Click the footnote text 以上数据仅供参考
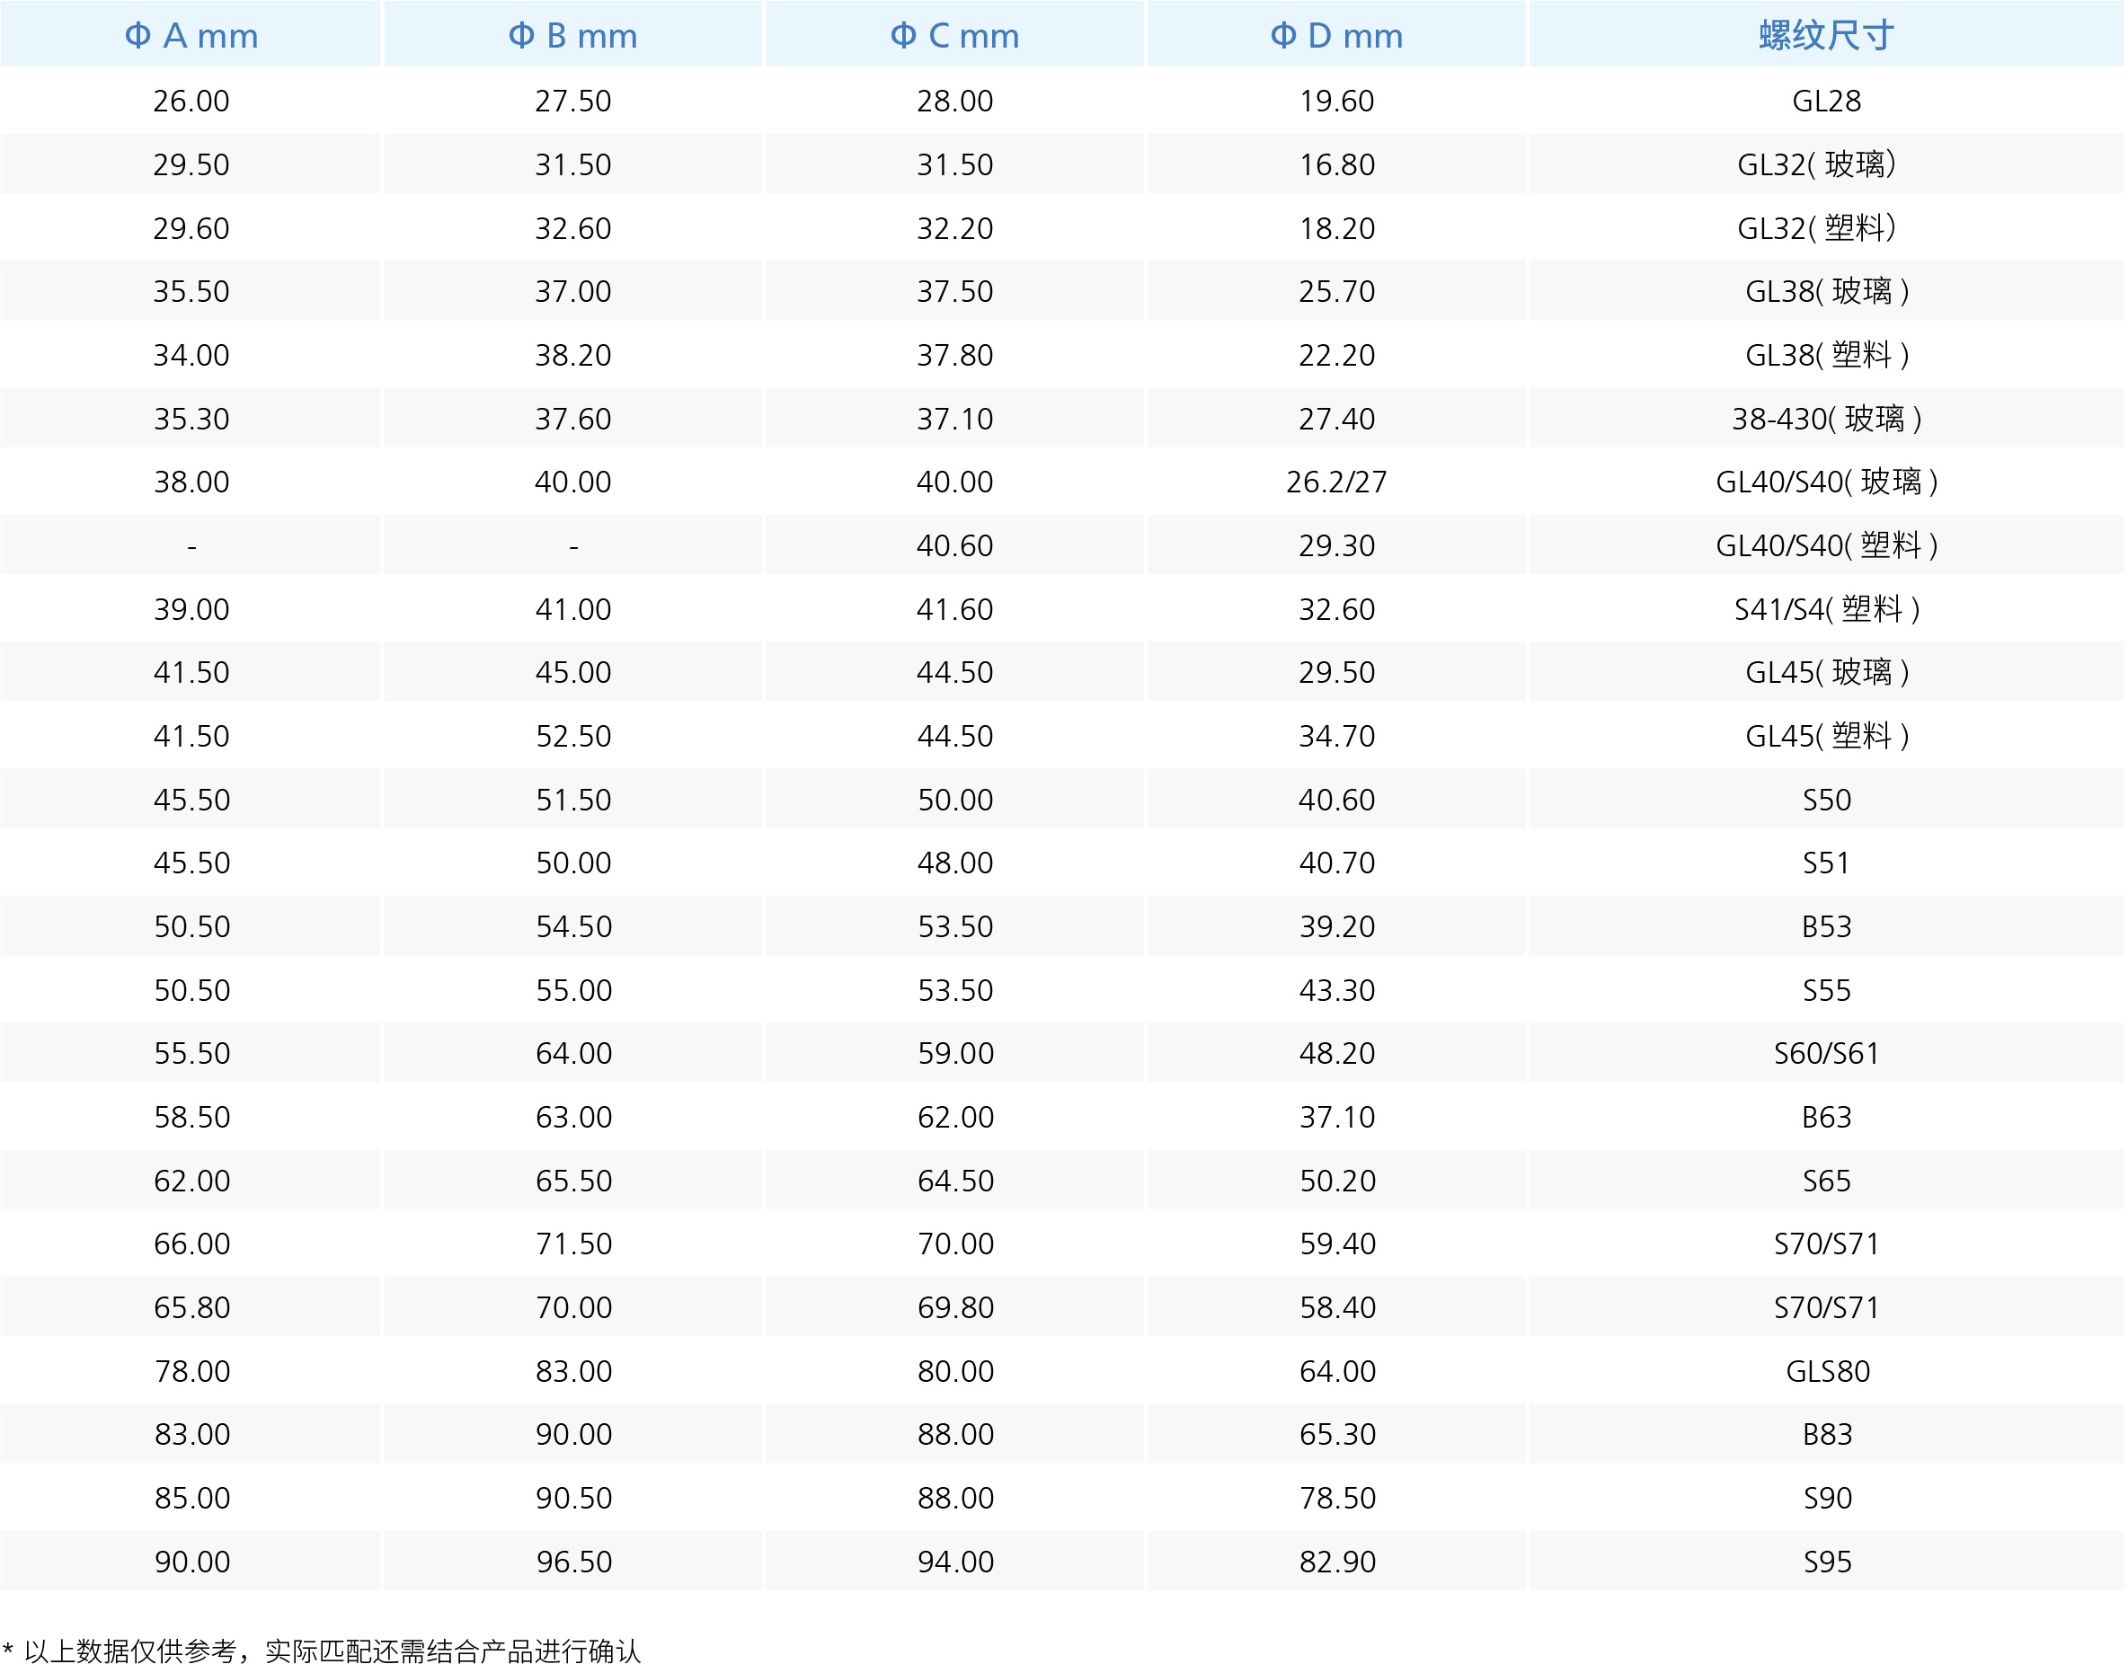The height and width of the screenshot is (1664, 2128). [131, 1651]
